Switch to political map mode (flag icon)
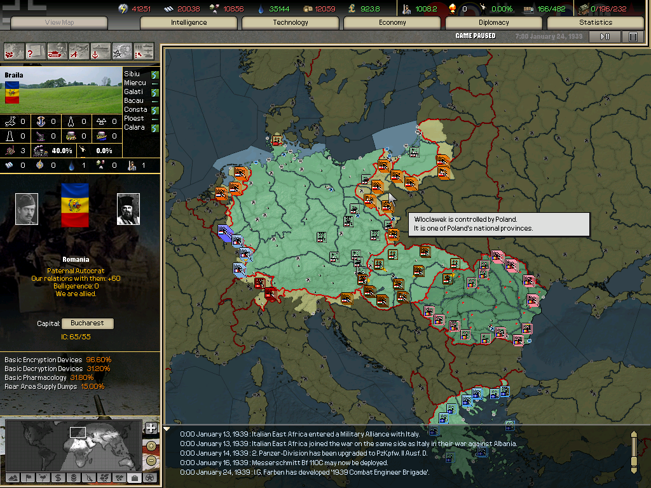651x488 pixels. pos(28,478)
